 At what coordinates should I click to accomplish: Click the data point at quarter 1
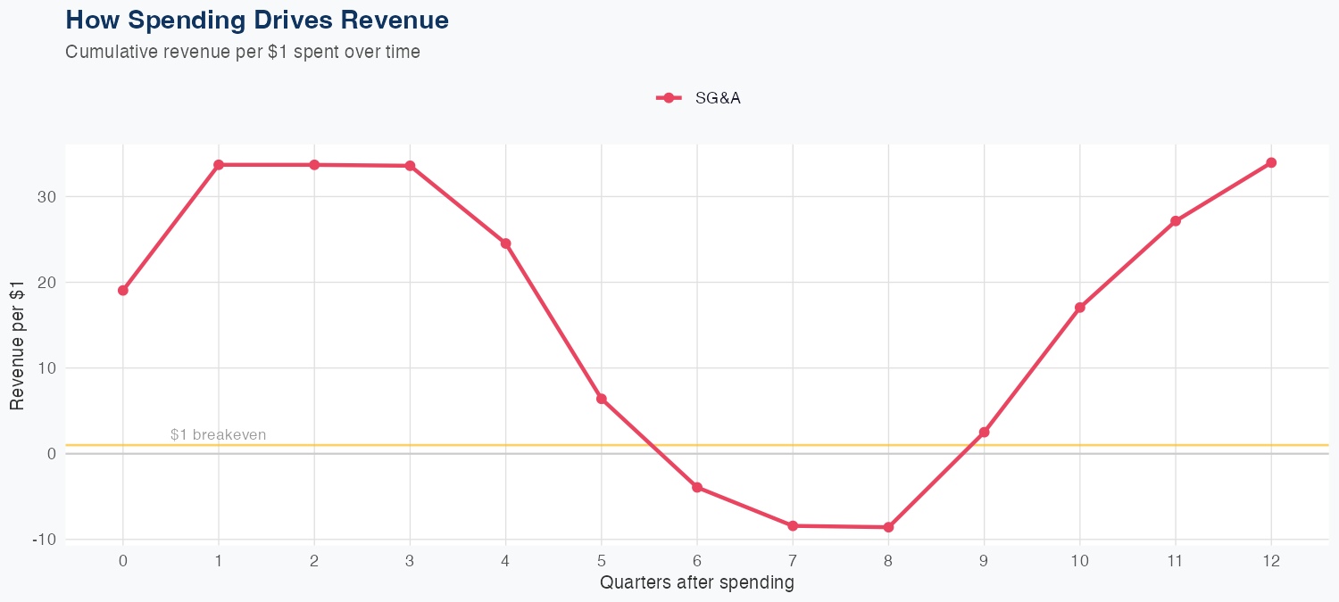tap(219, 165)
